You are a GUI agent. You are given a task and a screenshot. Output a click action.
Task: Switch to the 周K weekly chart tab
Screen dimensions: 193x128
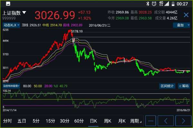click(x=107, y=121)
